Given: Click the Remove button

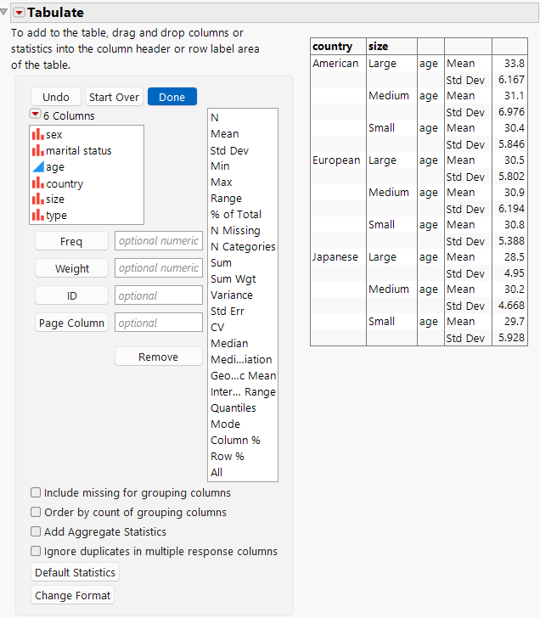Looking at the screenshot, I should 159,357.
